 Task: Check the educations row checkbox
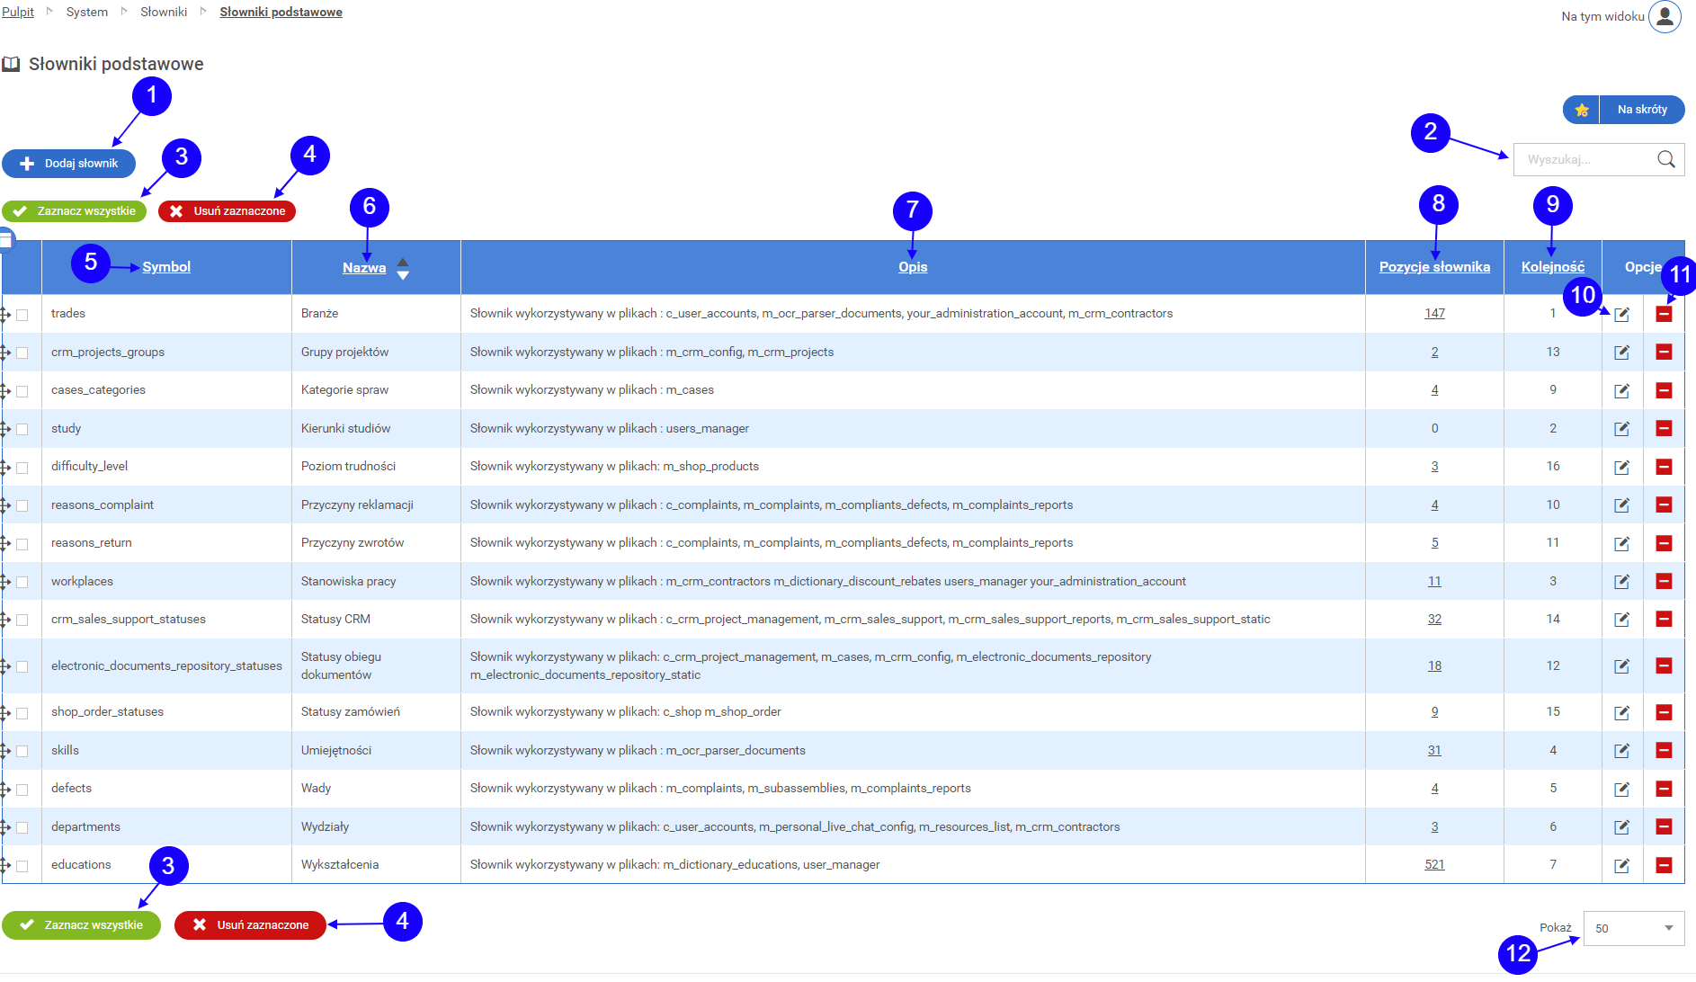22,866
